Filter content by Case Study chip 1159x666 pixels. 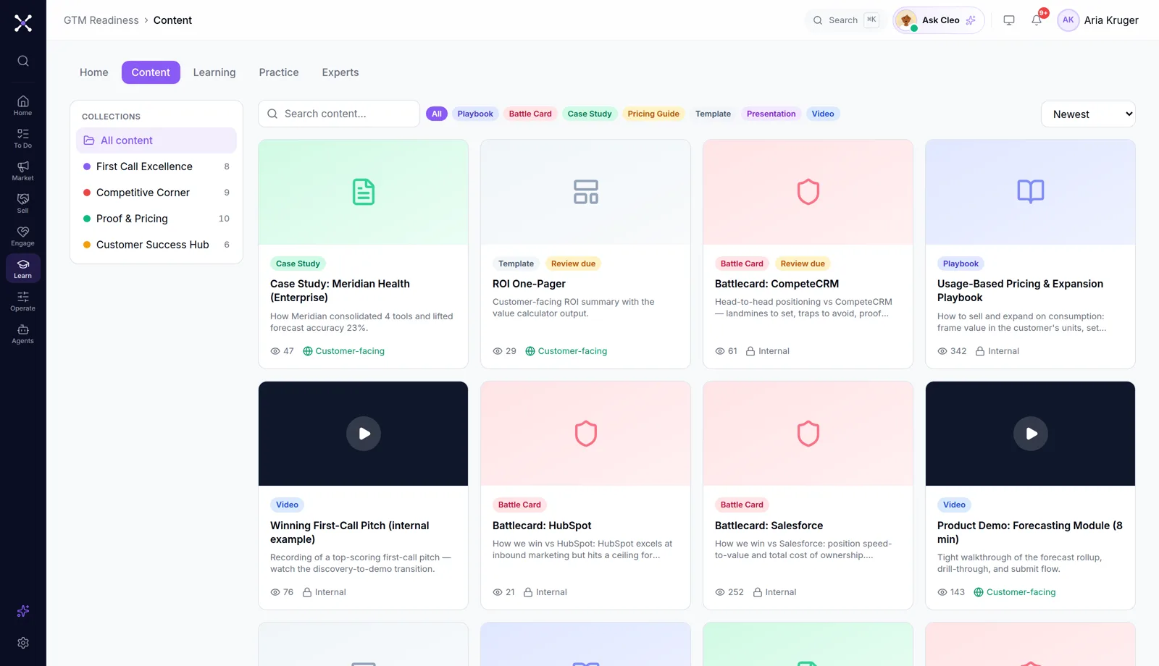tap(590, 114)
